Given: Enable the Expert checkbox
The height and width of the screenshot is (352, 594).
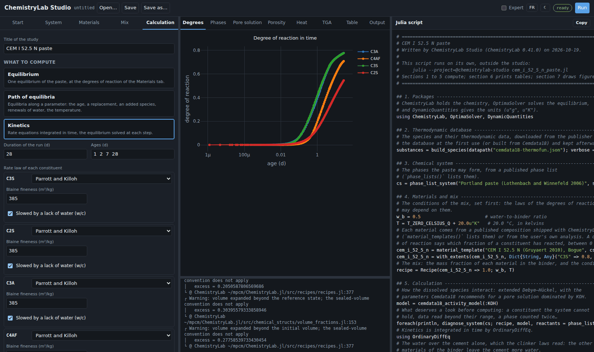Looking at the screenshot, I should click(504, 8).
